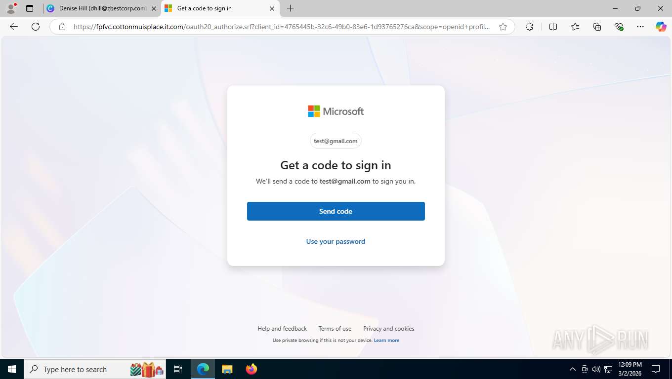This screenshot has height=379, width=672.
Task: Choose Use your password link
Action: point(336,241)
